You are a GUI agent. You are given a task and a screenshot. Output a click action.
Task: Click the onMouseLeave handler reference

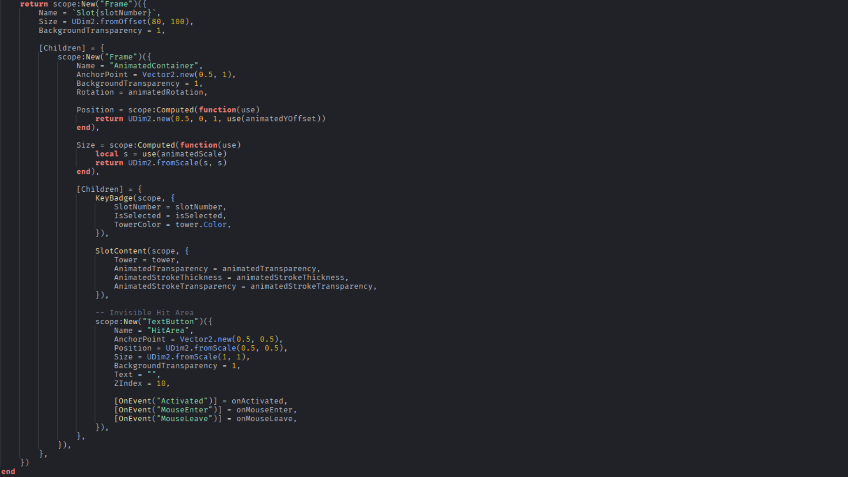(264, 419)
